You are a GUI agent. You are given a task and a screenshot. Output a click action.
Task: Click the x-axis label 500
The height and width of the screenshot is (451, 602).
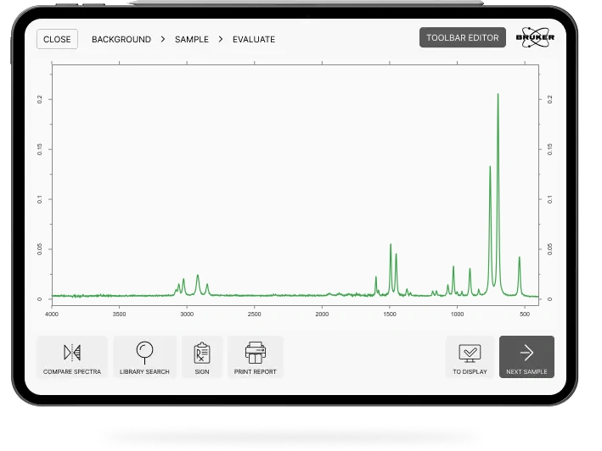[525, 315]
